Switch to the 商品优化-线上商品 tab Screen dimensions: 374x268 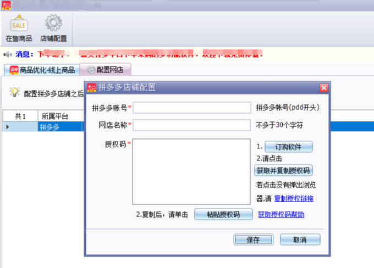pyautogui.click(x=42, y=70)
